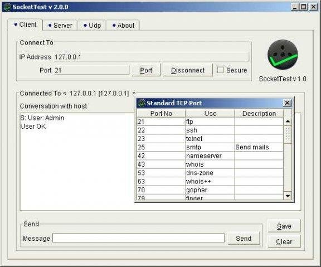321x267 pixels.
Task: Switch to the Server tab
Action: pos(60,26)
